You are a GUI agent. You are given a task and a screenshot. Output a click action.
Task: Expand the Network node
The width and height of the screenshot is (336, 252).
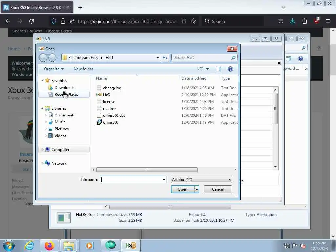click(x=42, y=163)
